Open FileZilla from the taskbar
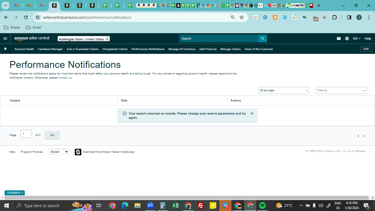The image size is (375, 211). tap(201, 206)
